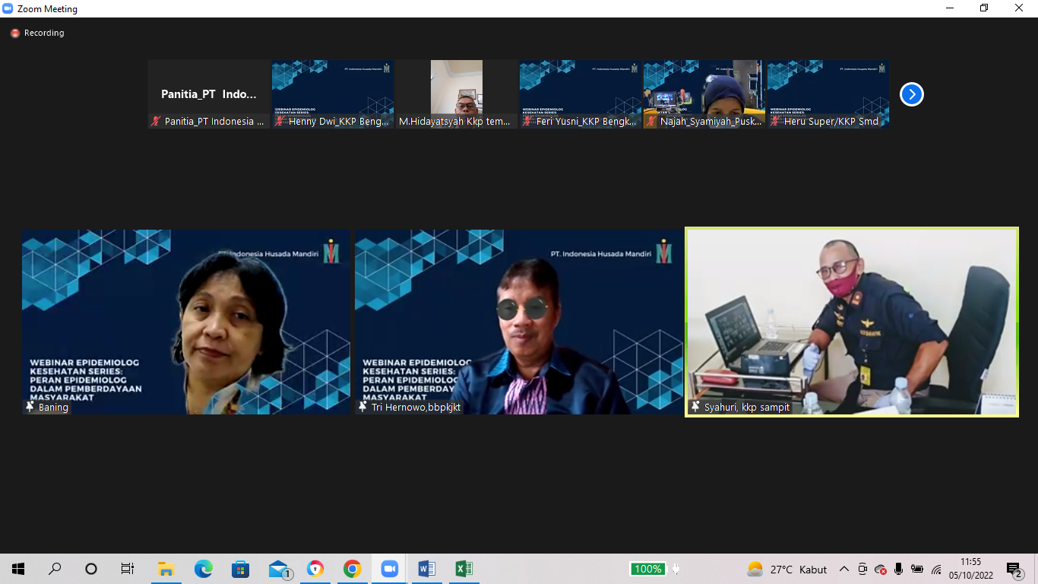Launch Google Chrome from the taskbar
This screenshot has height=584, width=1038.
tap(352, 569)
